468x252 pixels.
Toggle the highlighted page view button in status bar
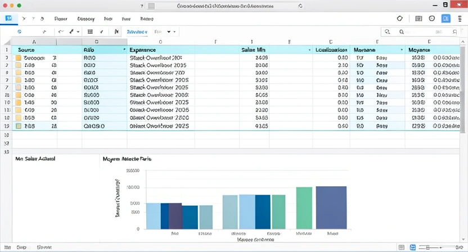point(414,247)
